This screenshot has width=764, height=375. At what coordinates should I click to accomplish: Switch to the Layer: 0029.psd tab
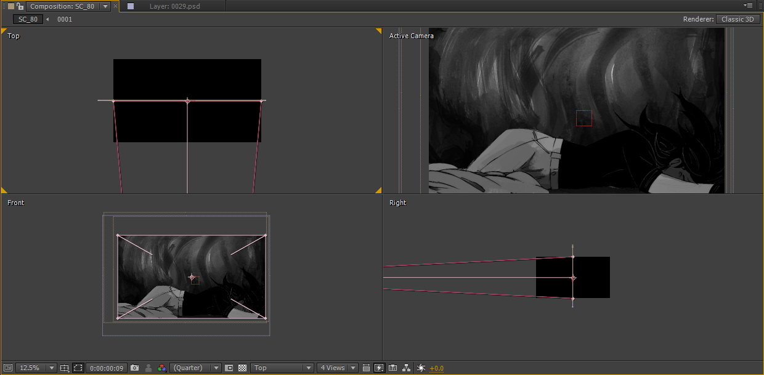174,6
